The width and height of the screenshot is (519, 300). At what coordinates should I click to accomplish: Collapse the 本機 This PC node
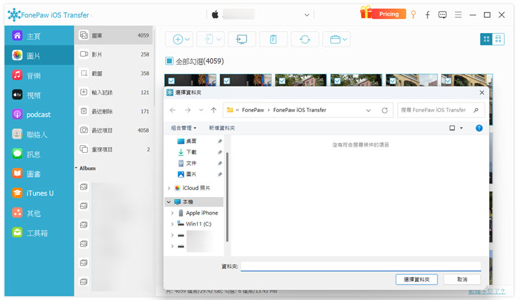tap(169, 202)
